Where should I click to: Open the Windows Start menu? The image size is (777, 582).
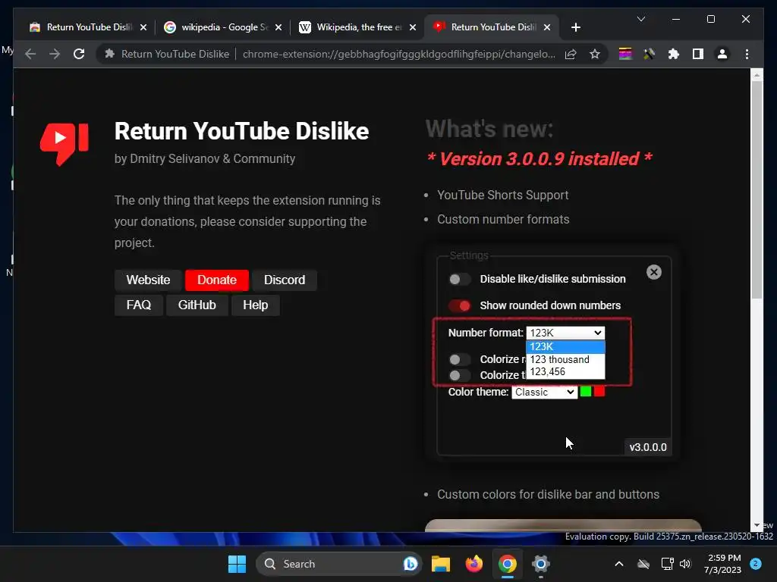(x=237, y=564)
